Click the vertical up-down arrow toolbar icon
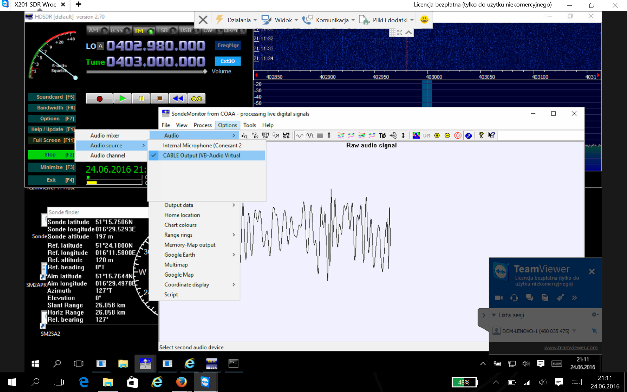The width and height of the screenshot is (627, 392). (403, 135)
